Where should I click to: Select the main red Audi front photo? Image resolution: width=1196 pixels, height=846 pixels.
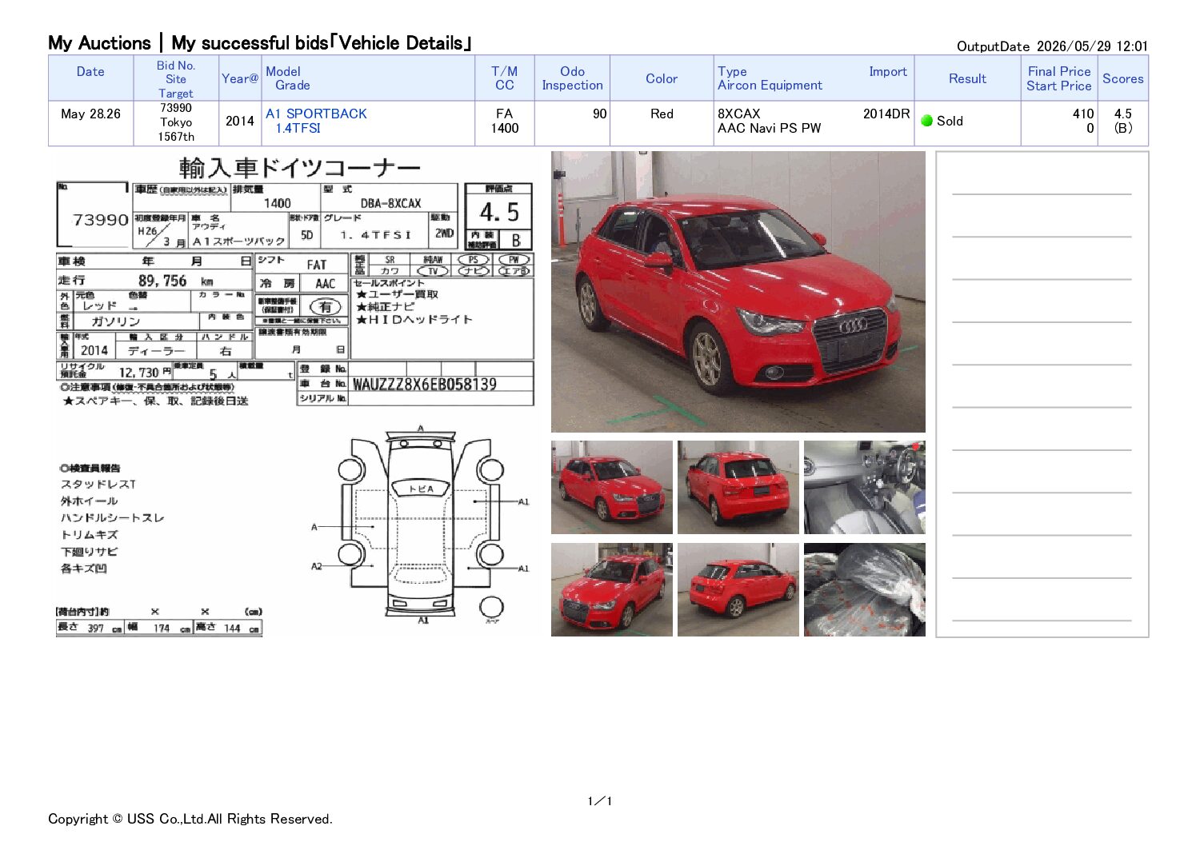point(738,292)
